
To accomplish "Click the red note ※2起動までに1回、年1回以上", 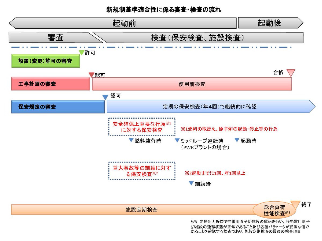I will pyautogui.click(x=215, y=173).
